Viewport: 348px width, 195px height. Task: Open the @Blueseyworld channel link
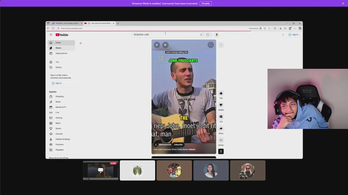(x=165, y=145)
